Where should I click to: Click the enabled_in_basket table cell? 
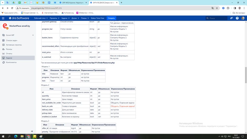pyautogui.click(x=51, y=117)
